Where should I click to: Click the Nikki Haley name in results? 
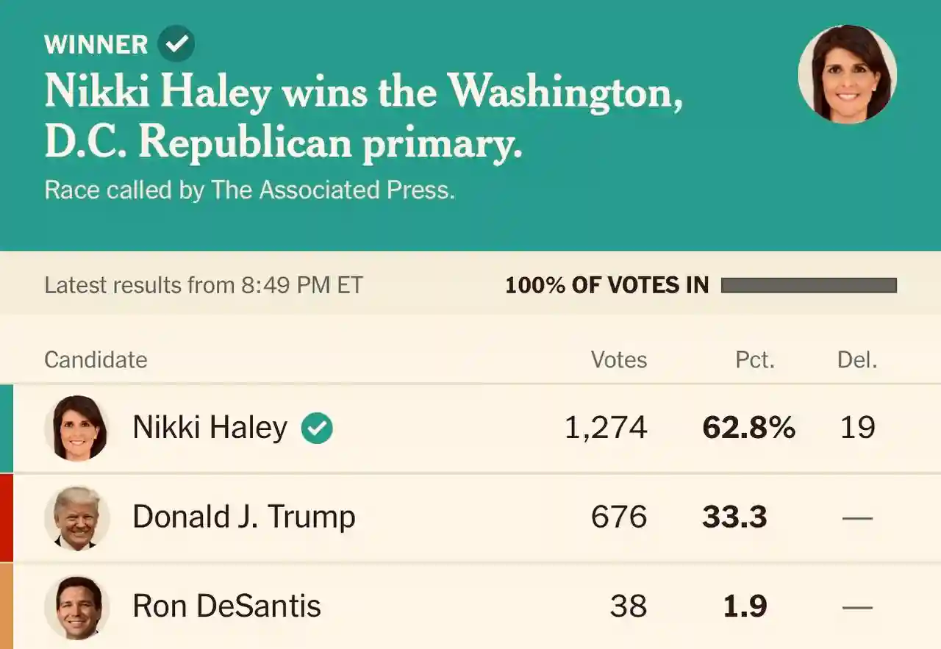(210, 428)
